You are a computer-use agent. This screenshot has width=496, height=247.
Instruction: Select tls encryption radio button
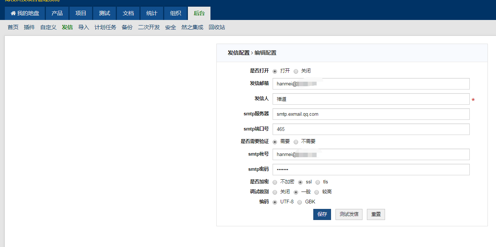(x=318, y=182)
